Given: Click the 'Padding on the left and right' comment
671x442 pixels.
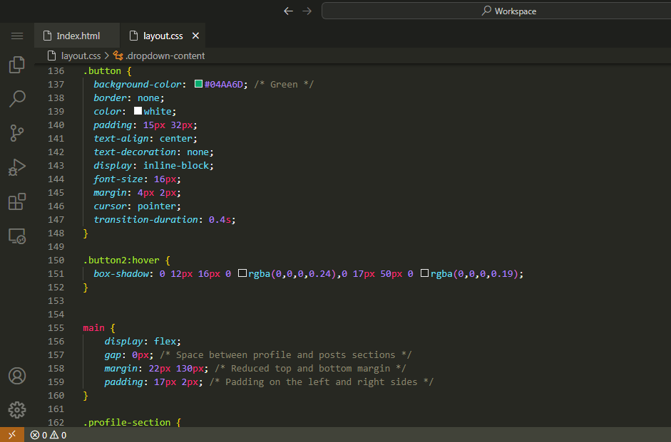Looking at the screenshot, I should point(322,382).
